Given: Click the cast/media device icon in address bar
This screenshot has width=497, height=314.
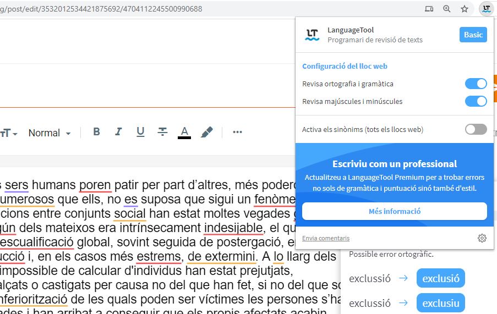Looking at the screenshot, I should pyautogui.click(x=429, y=9).
